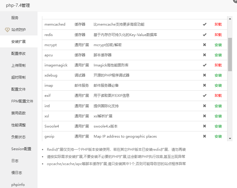
Task: Open the 性能调整 tab
Action: point(19,125)
